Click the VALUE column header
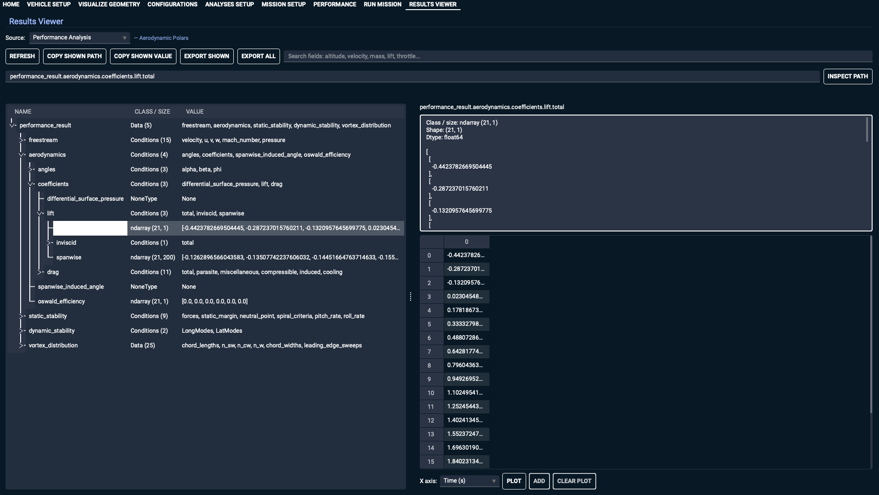The height and width of the screenshot is (495, 879). click(x=195, y=111)
